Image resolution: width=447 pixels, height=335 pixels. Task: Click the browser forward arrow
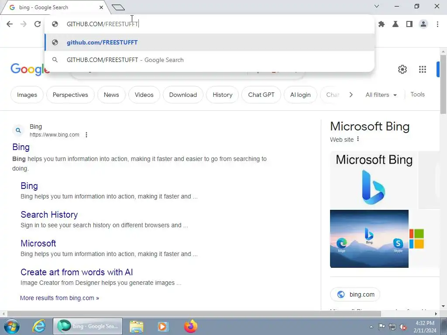coord(24,24)
